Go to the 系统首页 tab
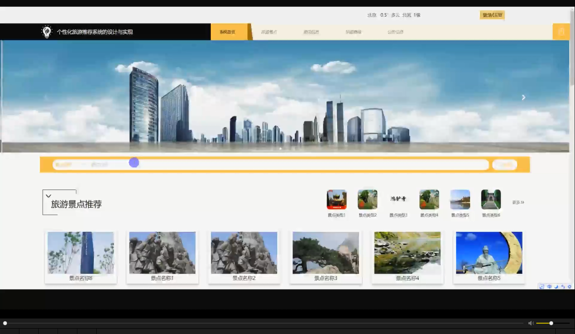The height and width of the screenshot is (334, 575). 228,32
